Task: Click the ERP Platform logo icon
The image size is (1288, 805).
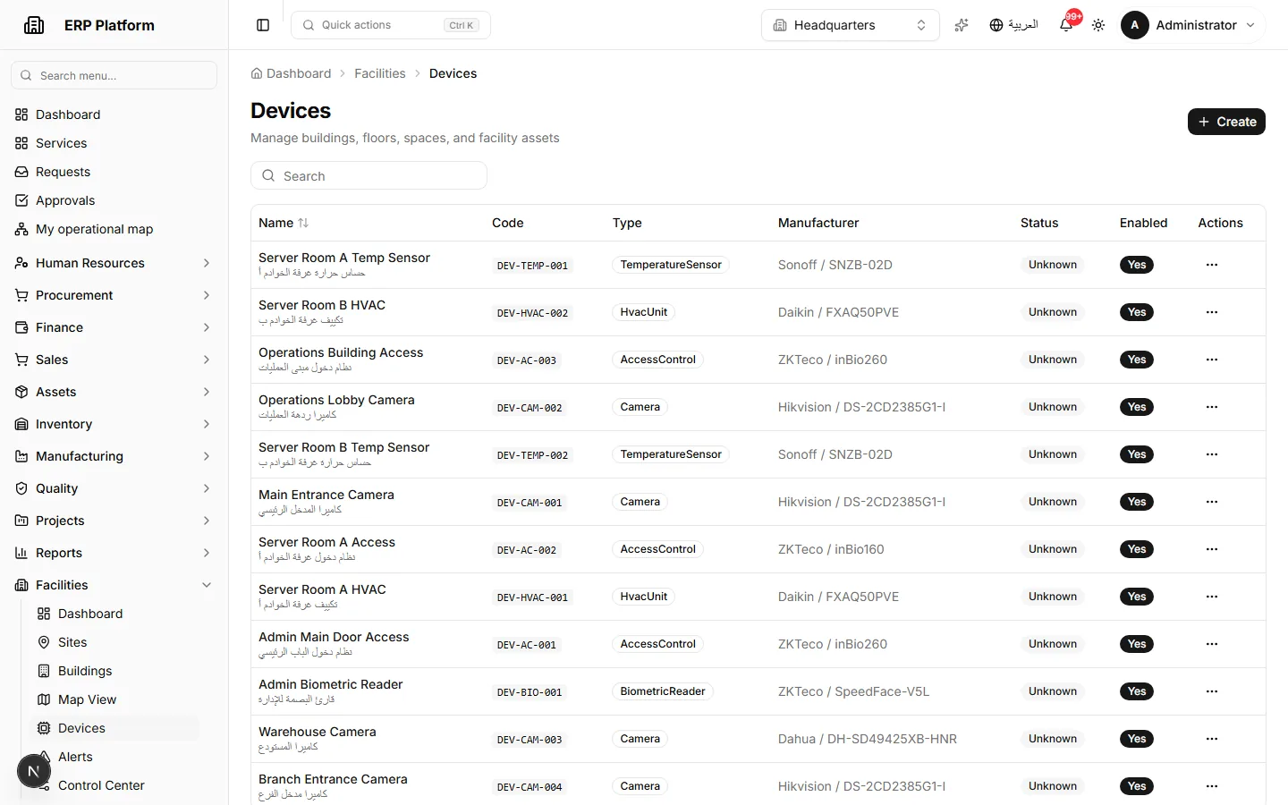Action: (34, 25)
